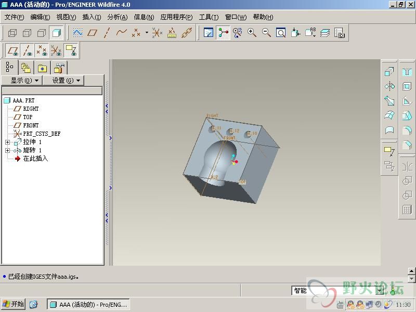
Task: Toggle coordinate systems display
Action: pos(56,50)
